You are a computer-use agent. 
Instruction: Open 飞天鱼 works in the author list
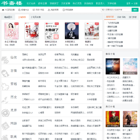pyautogui.click(x=113, y=23)
